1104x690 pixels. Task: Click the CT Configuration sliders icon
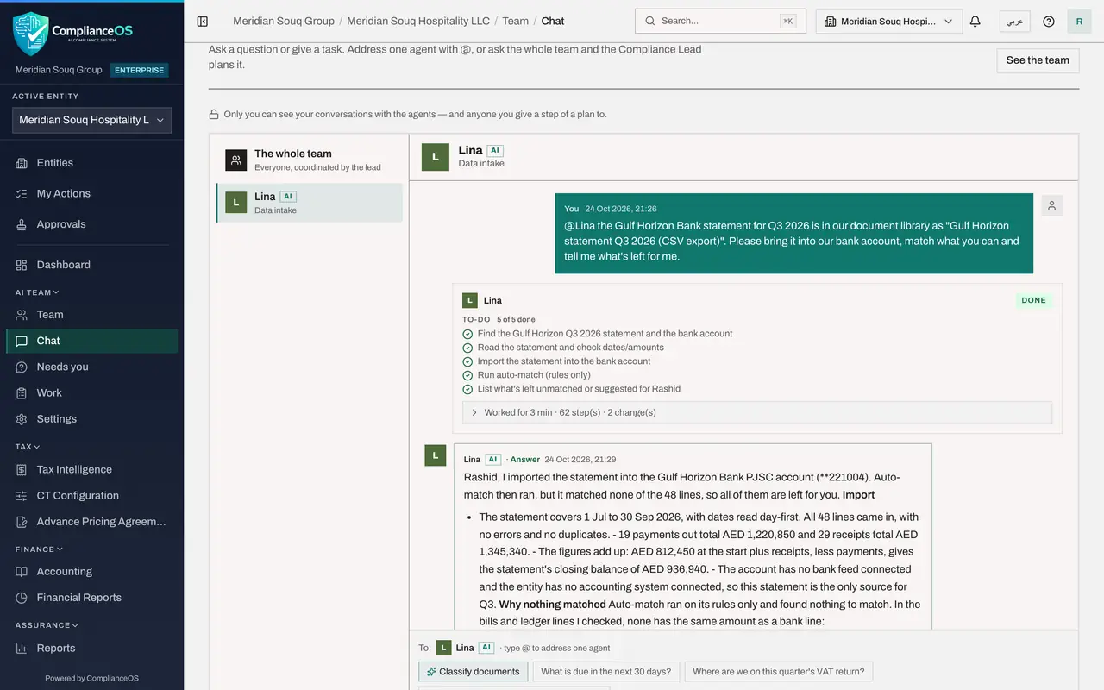pyautogui.click(x=22, y=496)
